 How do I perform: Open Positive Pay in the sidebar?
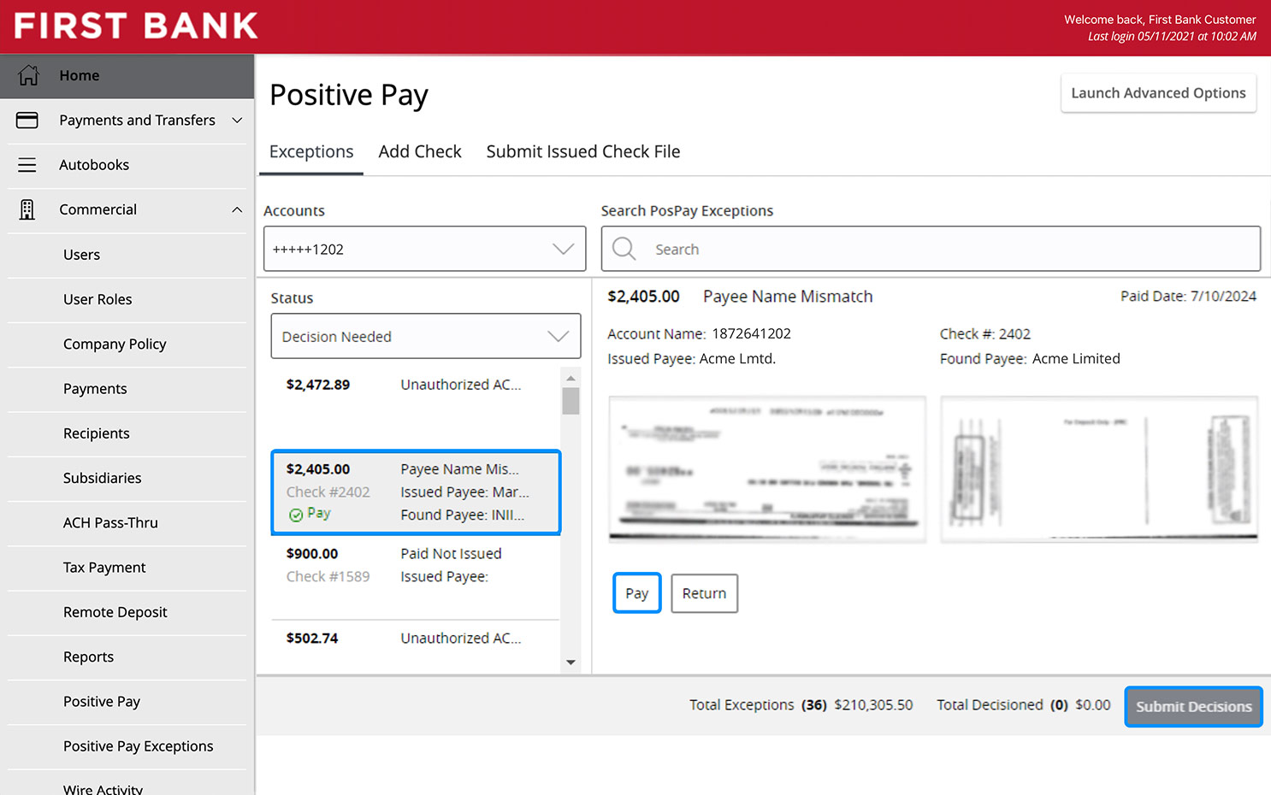pos(127,702)
